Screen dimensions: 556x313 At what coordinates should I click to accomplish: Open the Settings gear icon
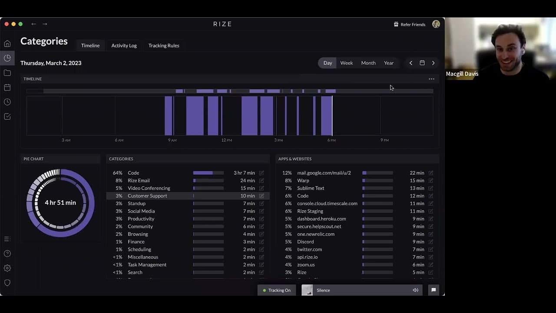point(7,268)
